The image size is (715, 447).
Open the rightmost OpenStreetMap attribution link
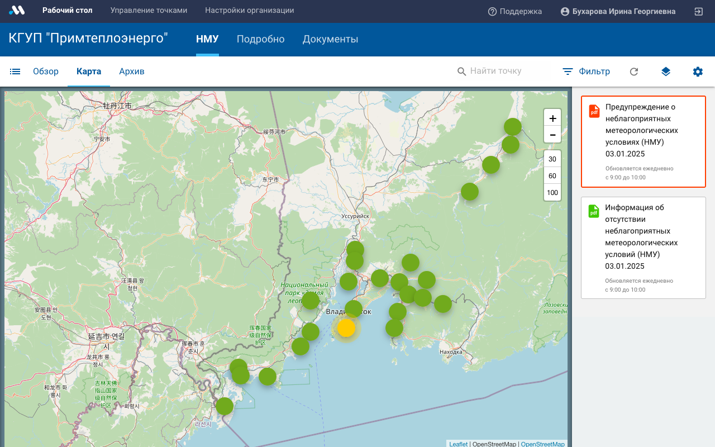(543, 444)
